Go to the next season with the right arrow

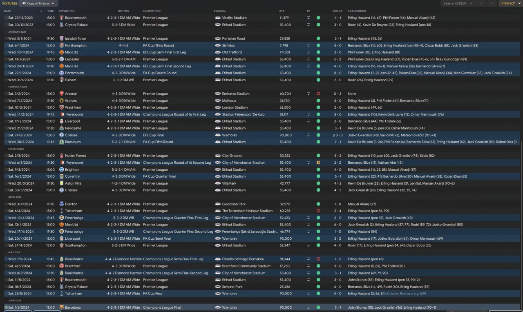point(492,3)
